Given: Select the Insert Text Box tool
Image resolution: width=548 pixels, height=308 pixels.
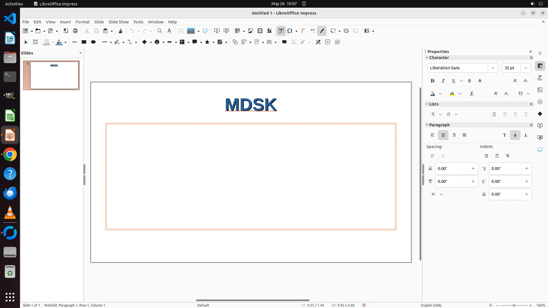Looking at the screenshot, I should 281,31.
